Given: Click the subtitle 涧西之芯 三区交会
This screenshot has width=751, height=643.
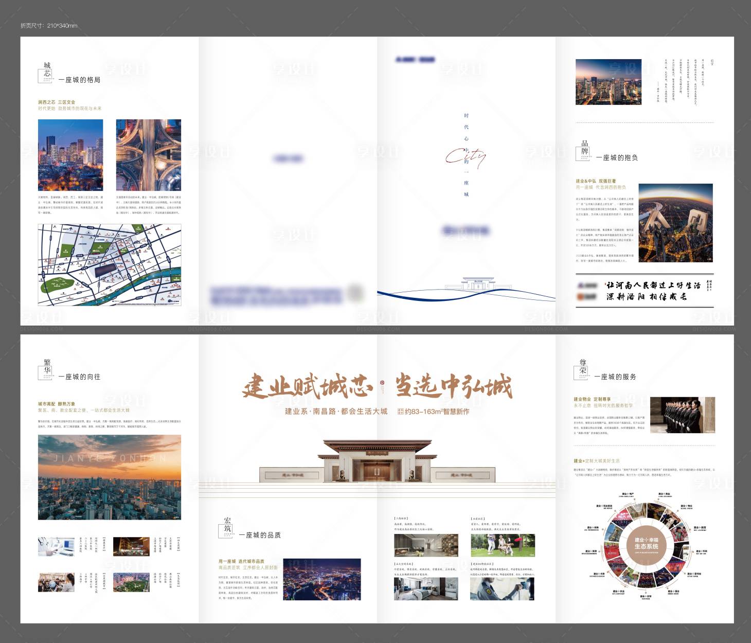Looking at the screenshot, I should [x=57, y=102].
